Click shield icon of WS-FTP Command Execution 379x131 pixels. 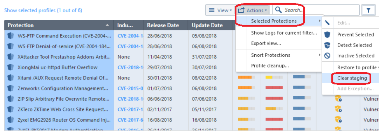tap(11, 36)
